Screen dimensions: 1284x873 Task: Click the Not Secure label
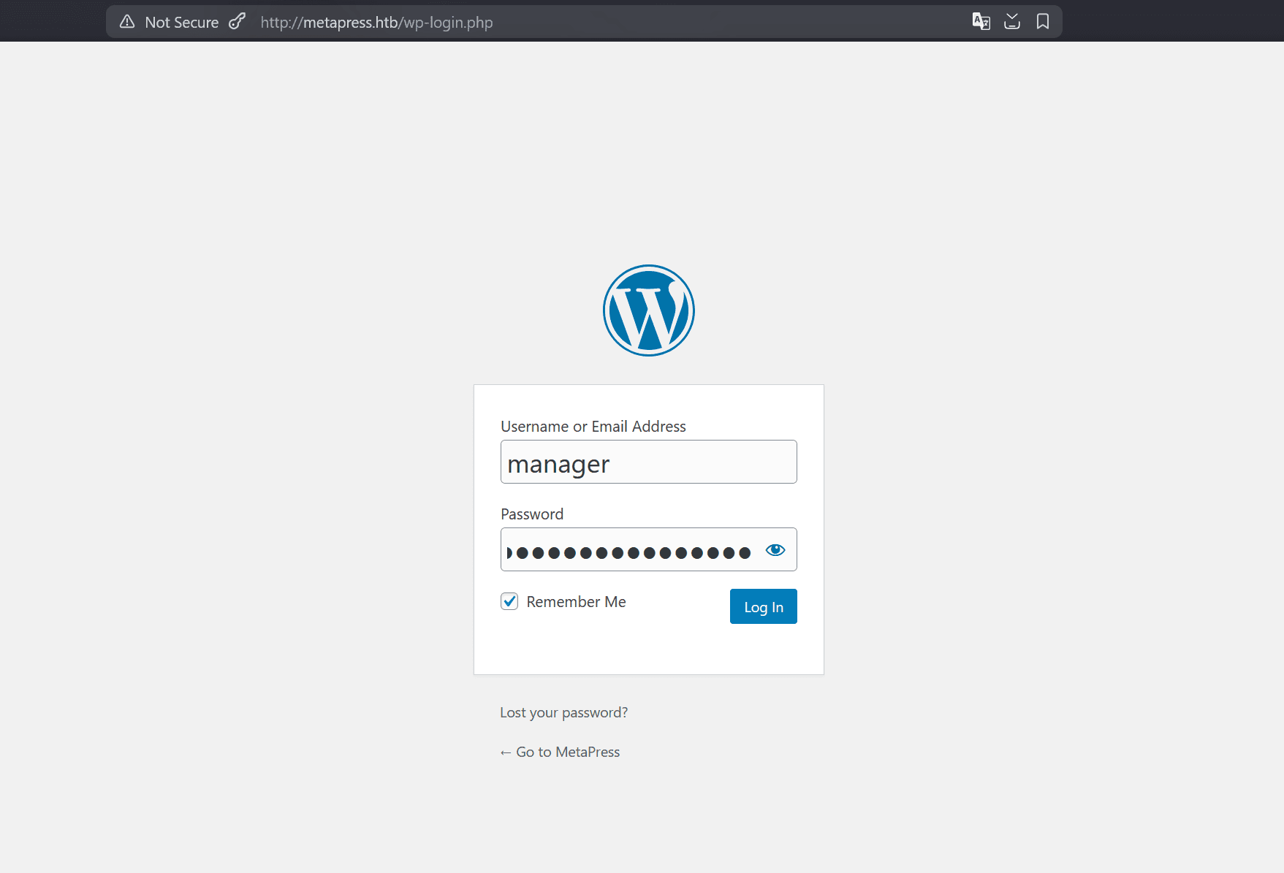coord(181,21)
